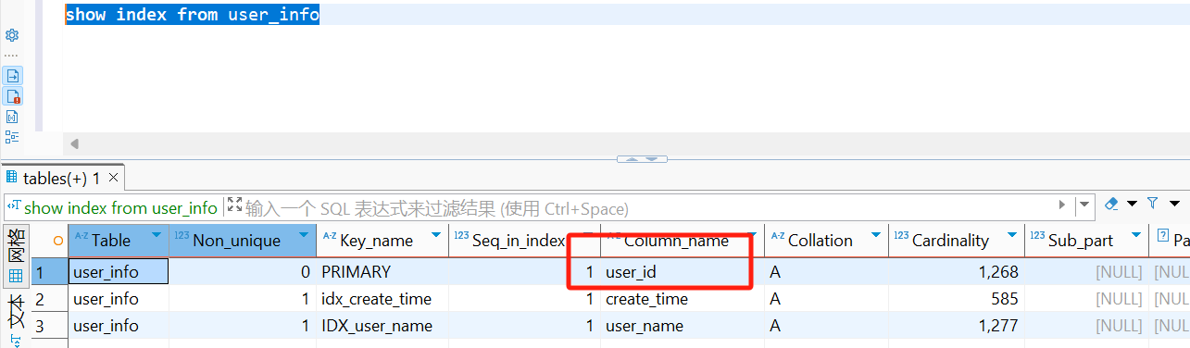This screenshot has width=1190, height=348.
Task: Click the eraser clear-filter icon
Action: click(x=1111, y=204)
